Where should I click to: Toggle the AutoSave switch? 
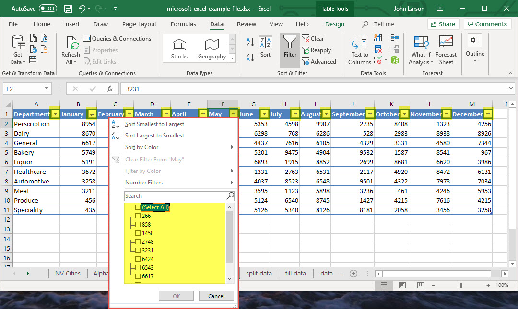pos(47,9)
